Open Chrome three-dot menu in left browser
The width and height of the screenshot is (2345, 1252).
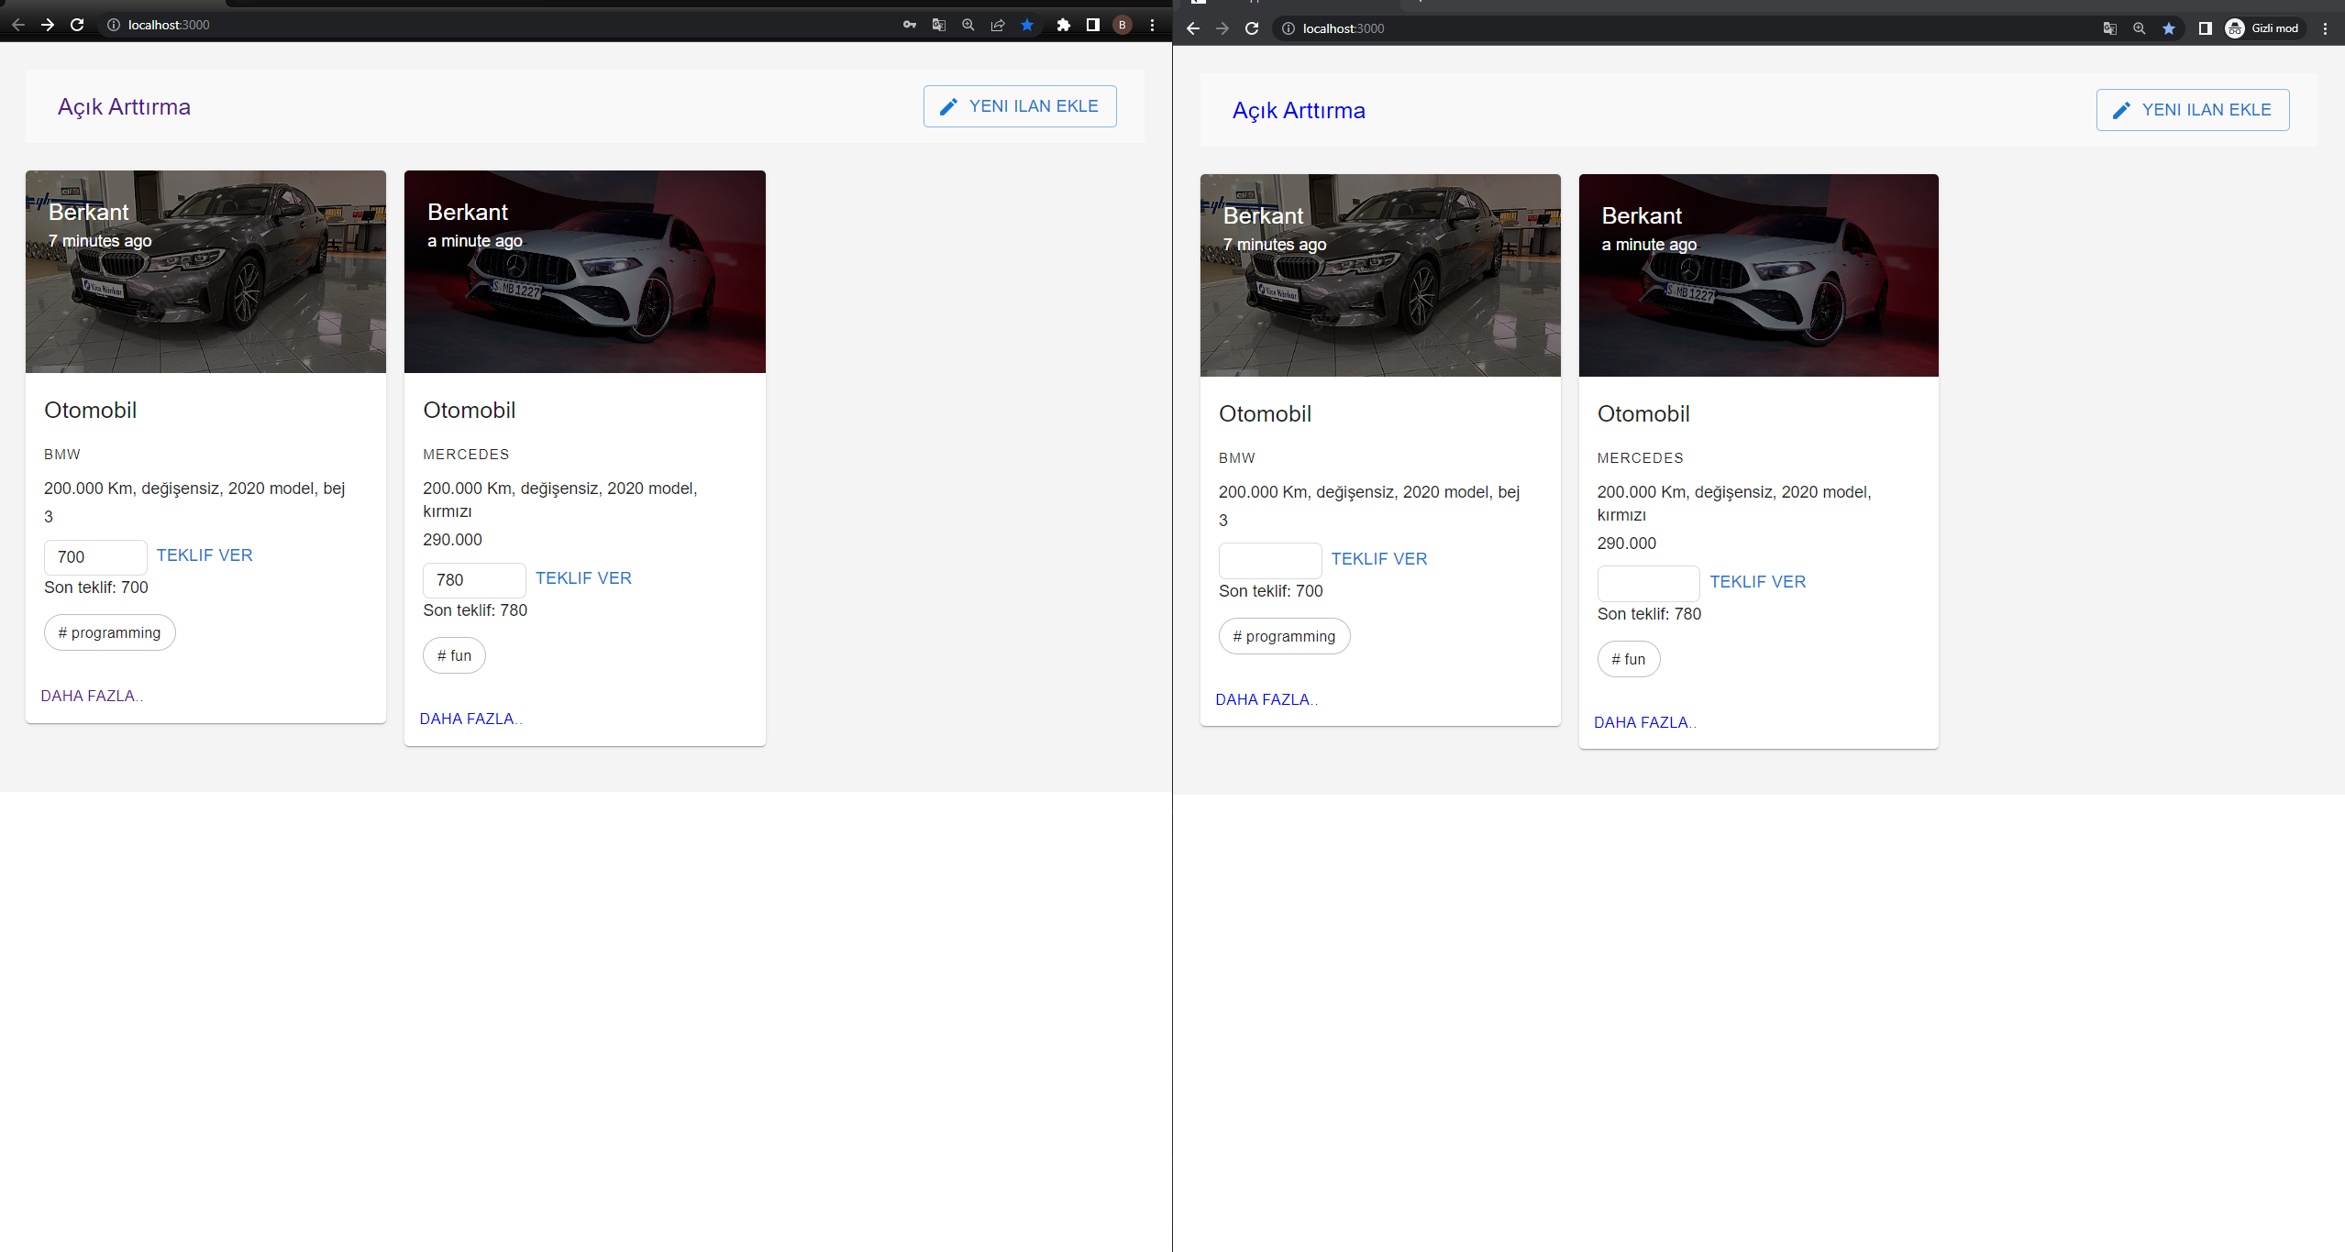coord(1152,25)
